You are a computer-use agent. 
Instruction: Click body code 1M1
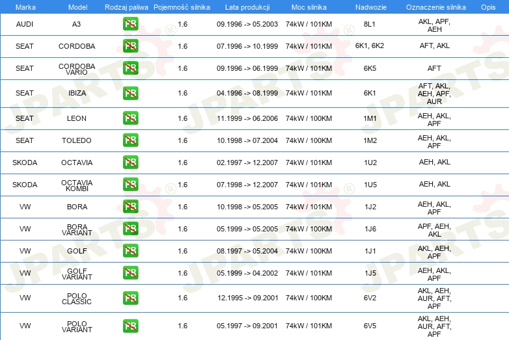(x=370, y=118)
